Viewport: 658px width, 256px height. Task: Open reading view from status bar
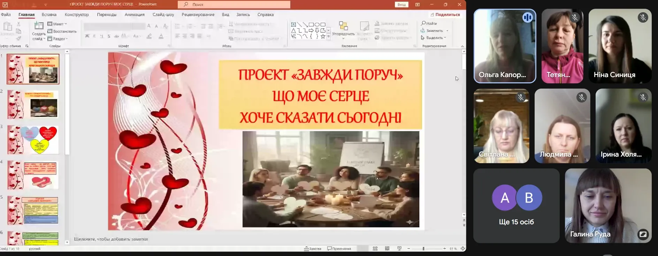[387, 249]
